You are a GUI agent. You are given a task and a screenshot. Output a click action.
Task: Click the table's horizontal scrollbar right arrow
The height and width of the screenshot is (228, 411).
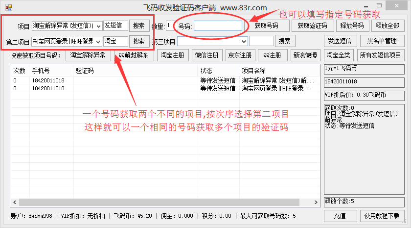pyautogui.click(x=317, y=202)
